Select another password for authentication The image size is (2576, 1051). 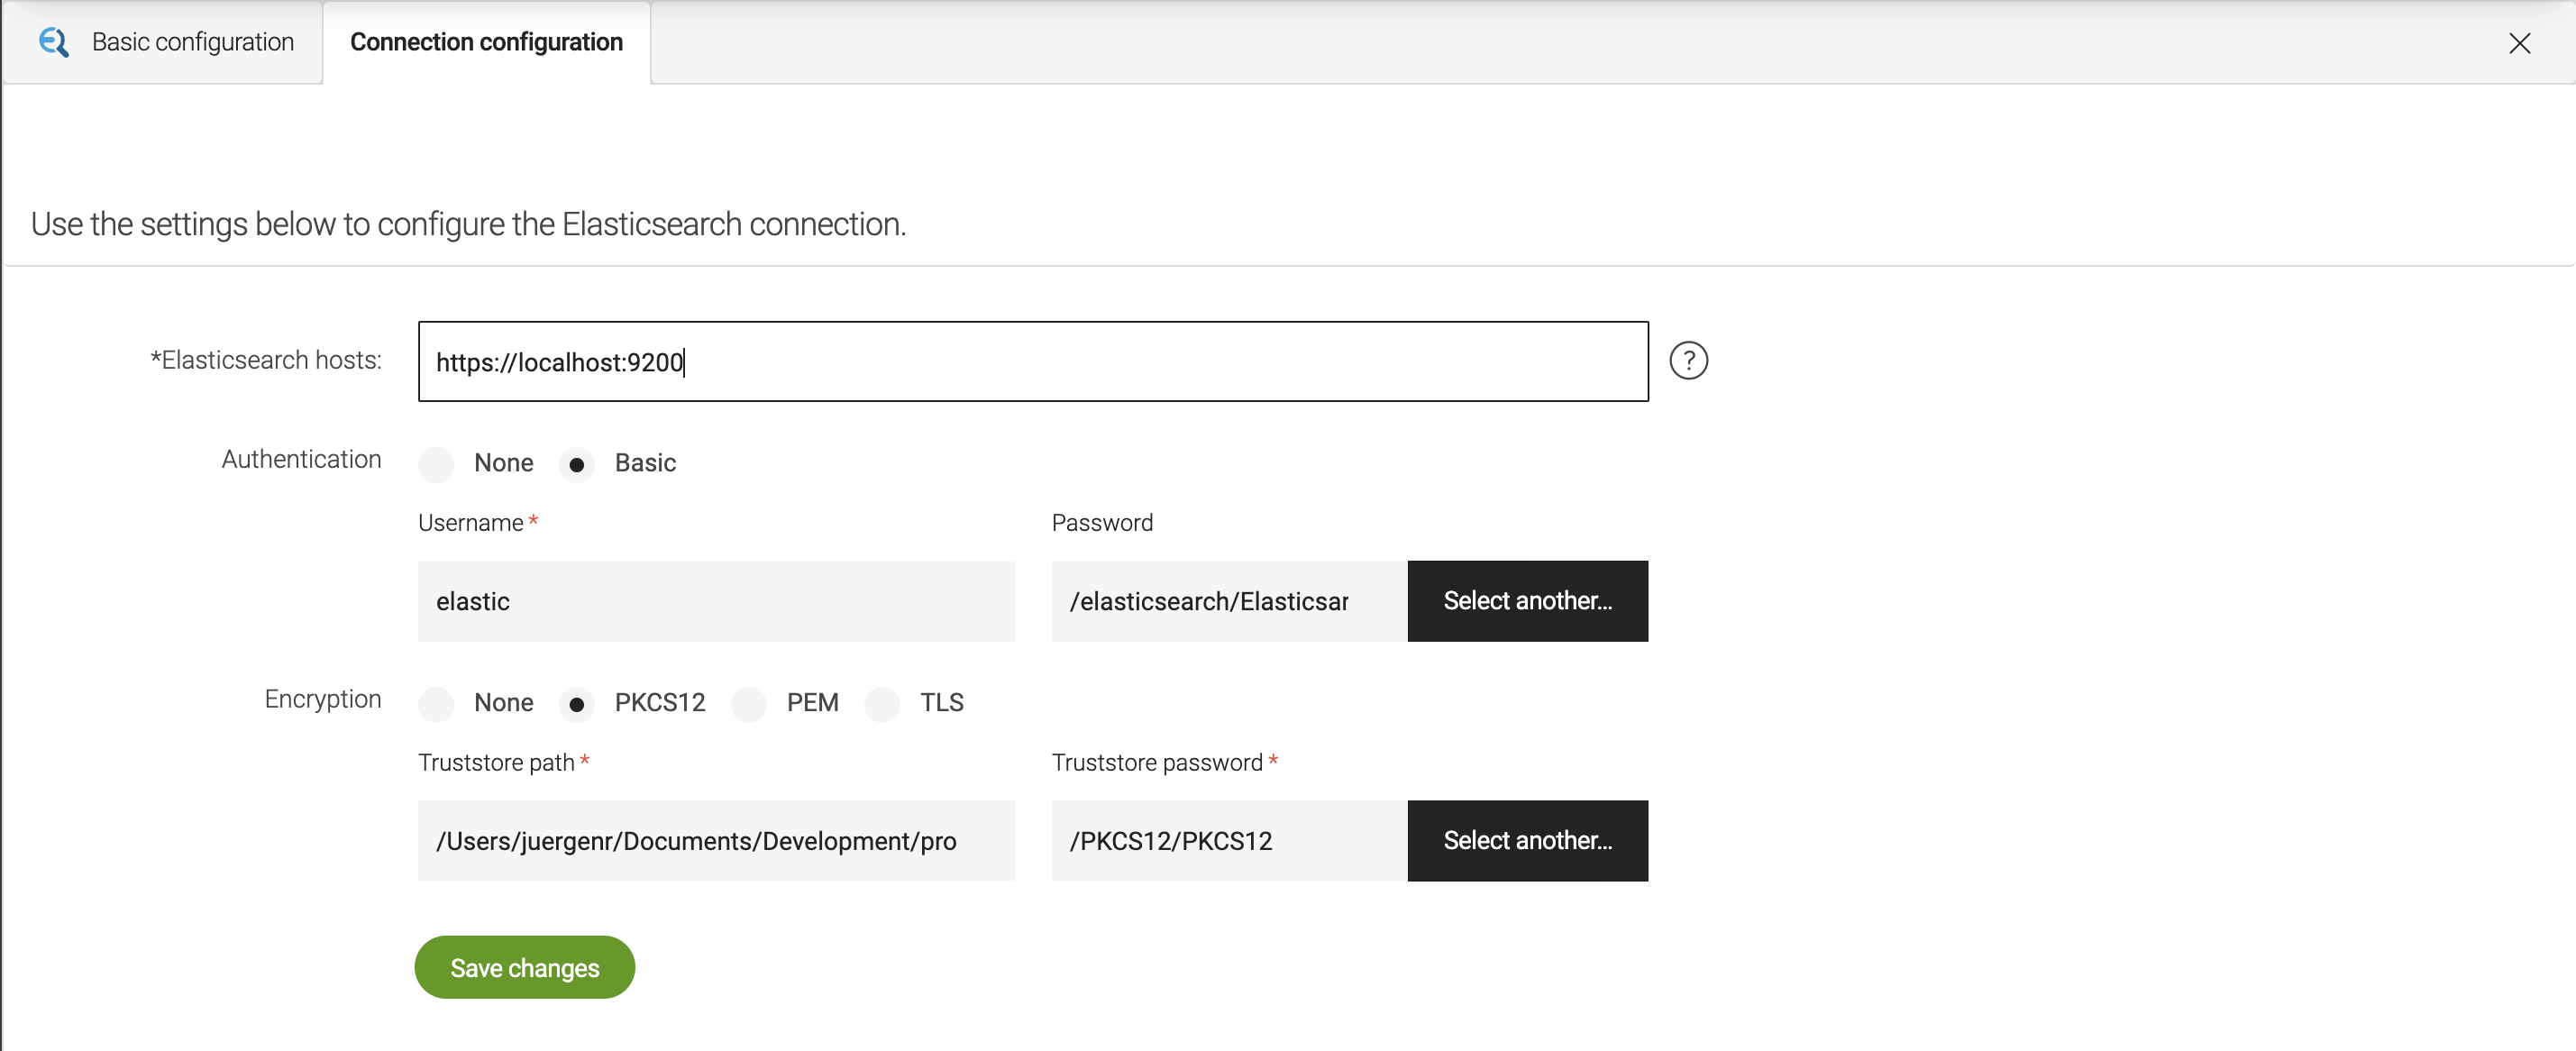pyautogui.click(x=1527, y=601)
